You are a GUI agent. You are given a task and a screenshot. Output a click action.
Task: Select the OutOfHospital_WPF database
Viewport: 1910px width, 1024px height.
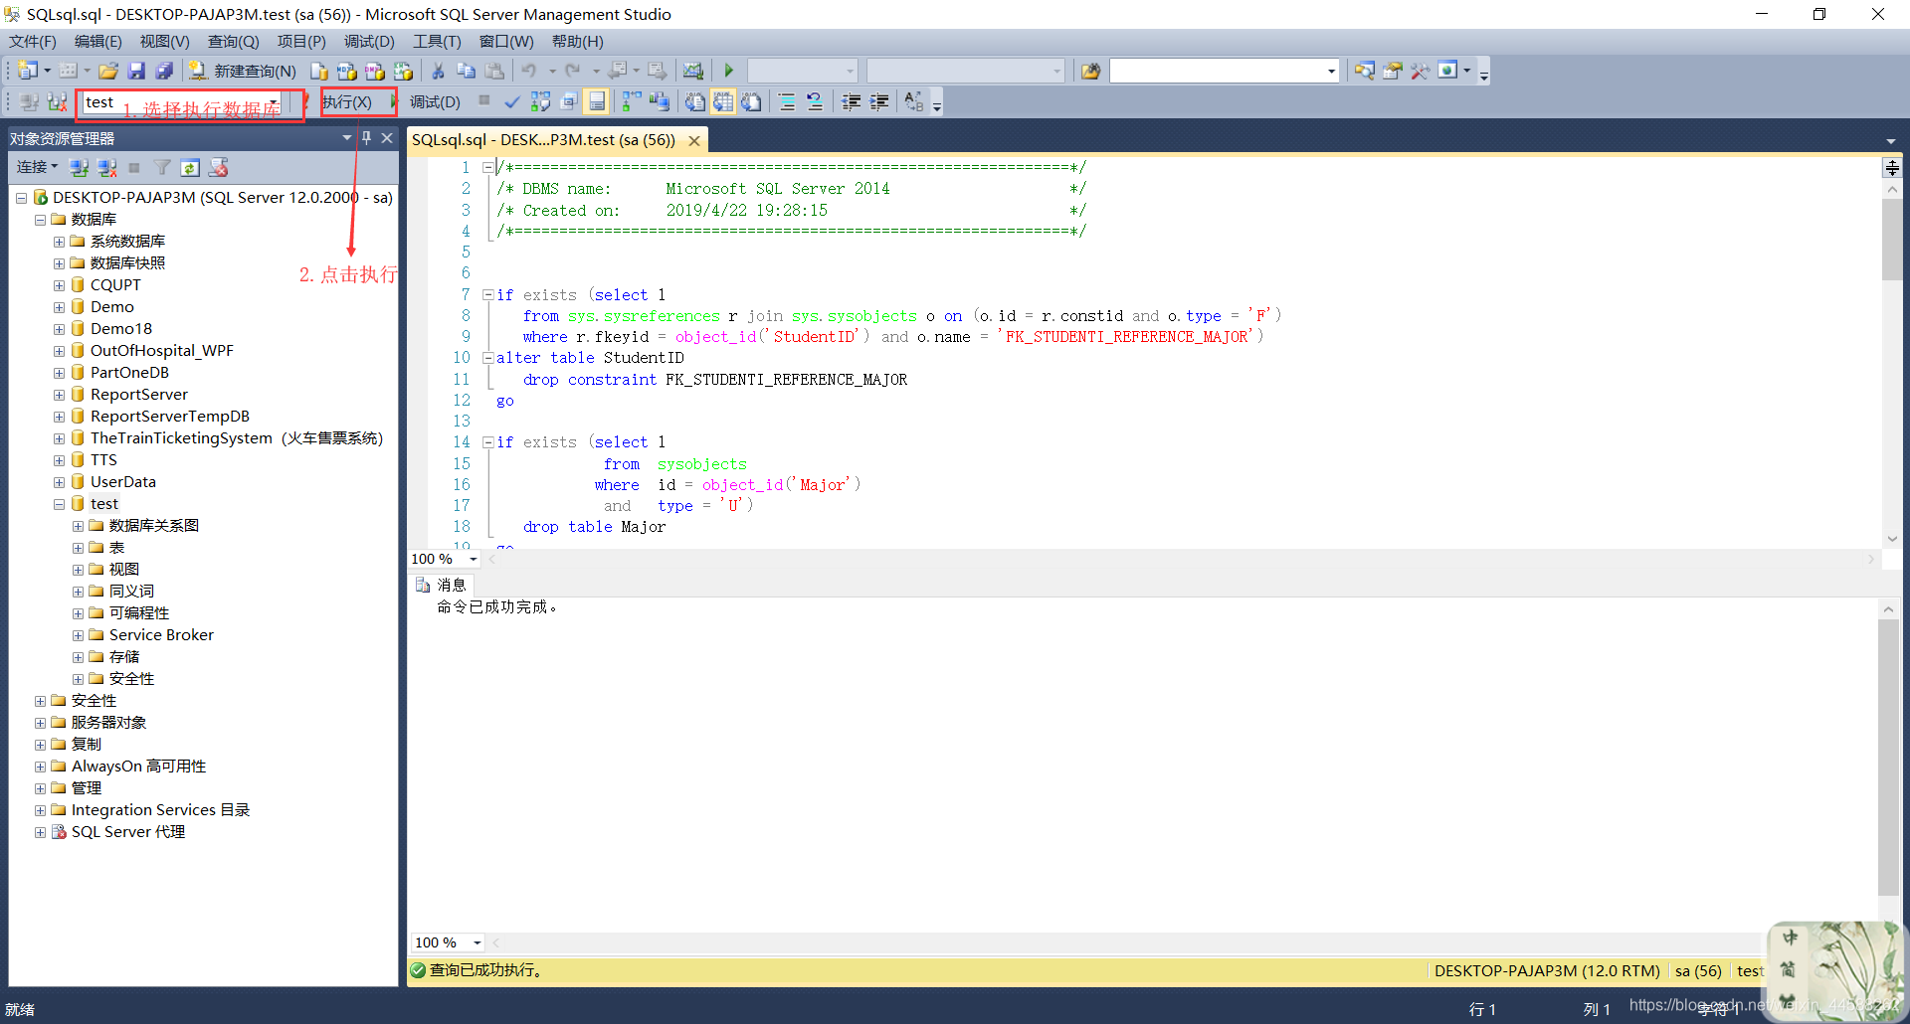(161, 351)
